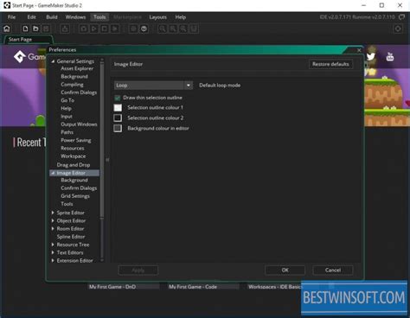410x318 pixels.
Task: Click the Clean toolbar icon
Action: (x=115, y=29)
